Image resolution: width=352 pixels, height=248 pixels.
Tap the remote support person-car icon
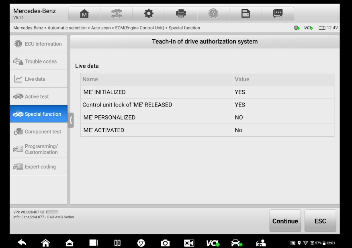pos(261,243)
